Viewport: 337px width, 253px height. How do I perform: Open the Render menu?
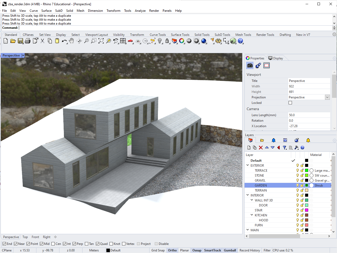pos(154,11)
